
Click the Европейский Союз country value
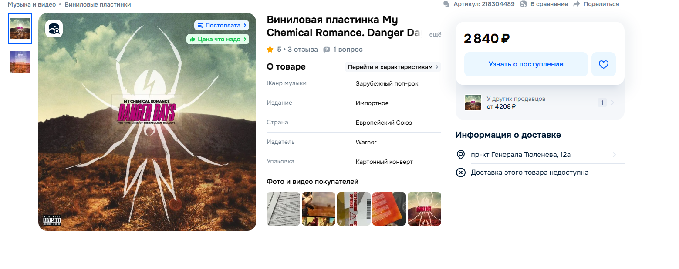point(384,123)
